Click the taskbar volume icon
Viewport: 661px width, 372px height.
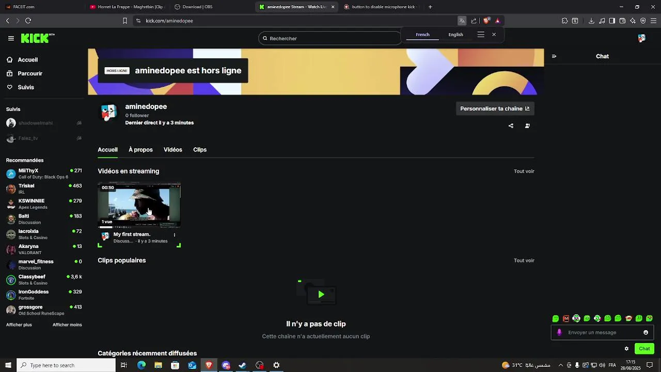pyautogui.click(x=602, y=365)
